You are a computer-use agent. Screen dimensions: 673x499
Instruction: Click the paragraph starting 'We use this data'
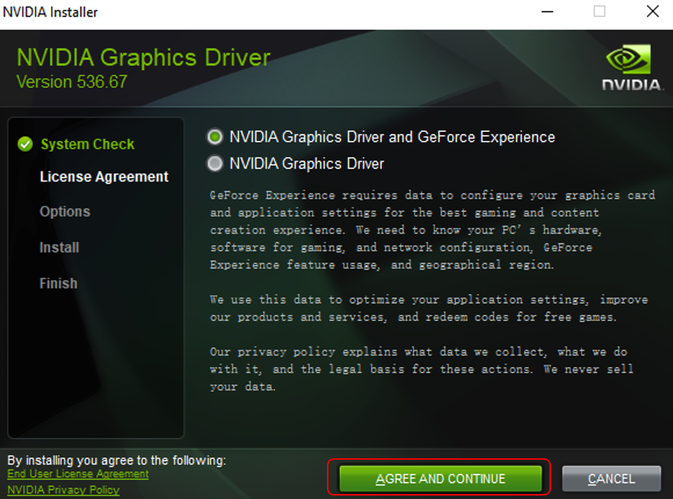click(x=429, y=309)
